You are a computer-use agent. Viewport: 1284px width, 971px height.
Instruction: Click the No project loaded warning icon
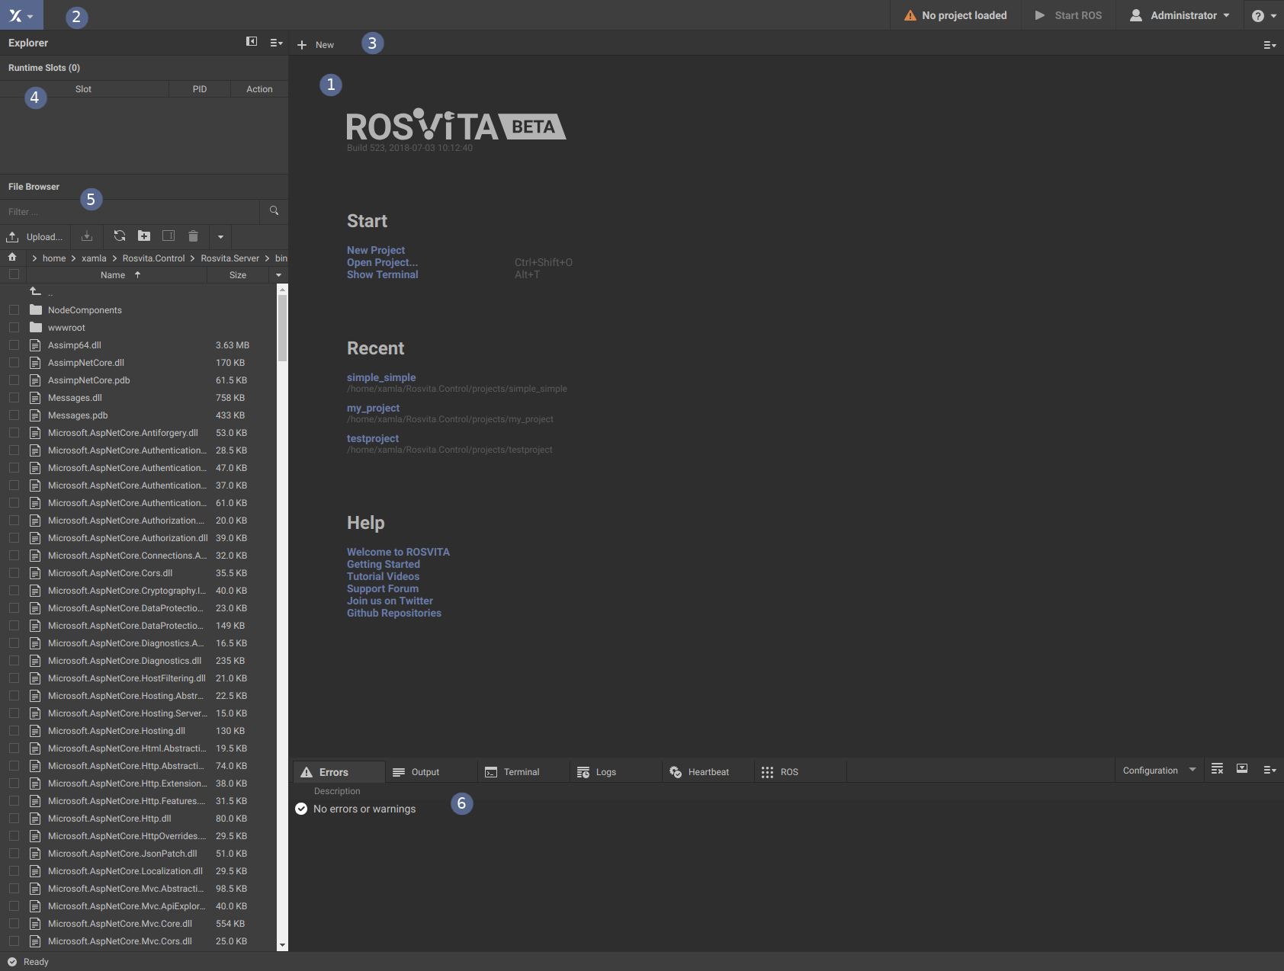pyautogui.click(x=910, y=15)
